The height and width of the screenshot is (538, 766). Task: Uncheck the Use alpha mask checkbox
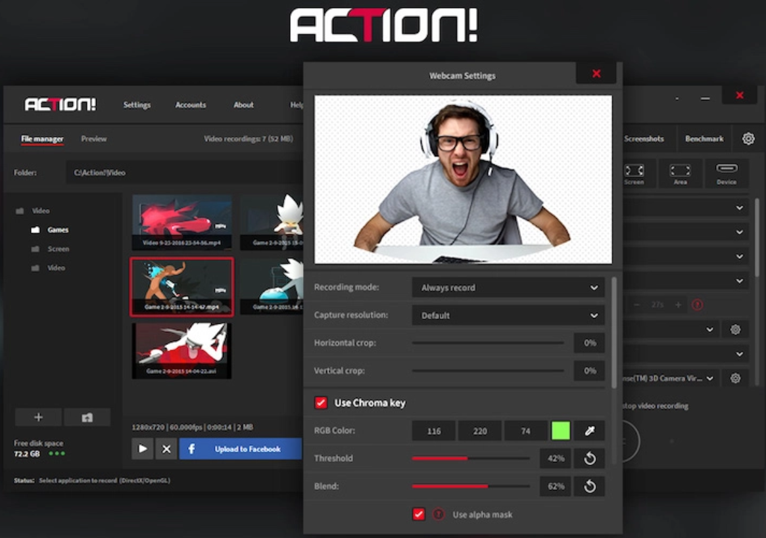coord(418,514)
